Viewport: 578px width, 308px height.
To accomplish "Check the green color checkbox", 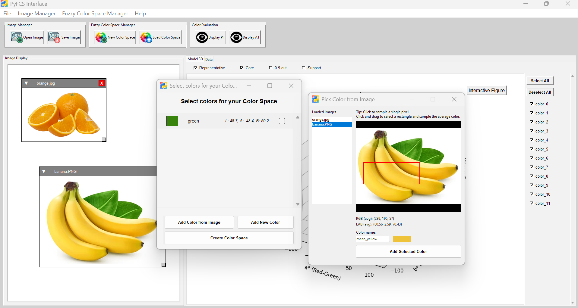I will pos(282,121).
